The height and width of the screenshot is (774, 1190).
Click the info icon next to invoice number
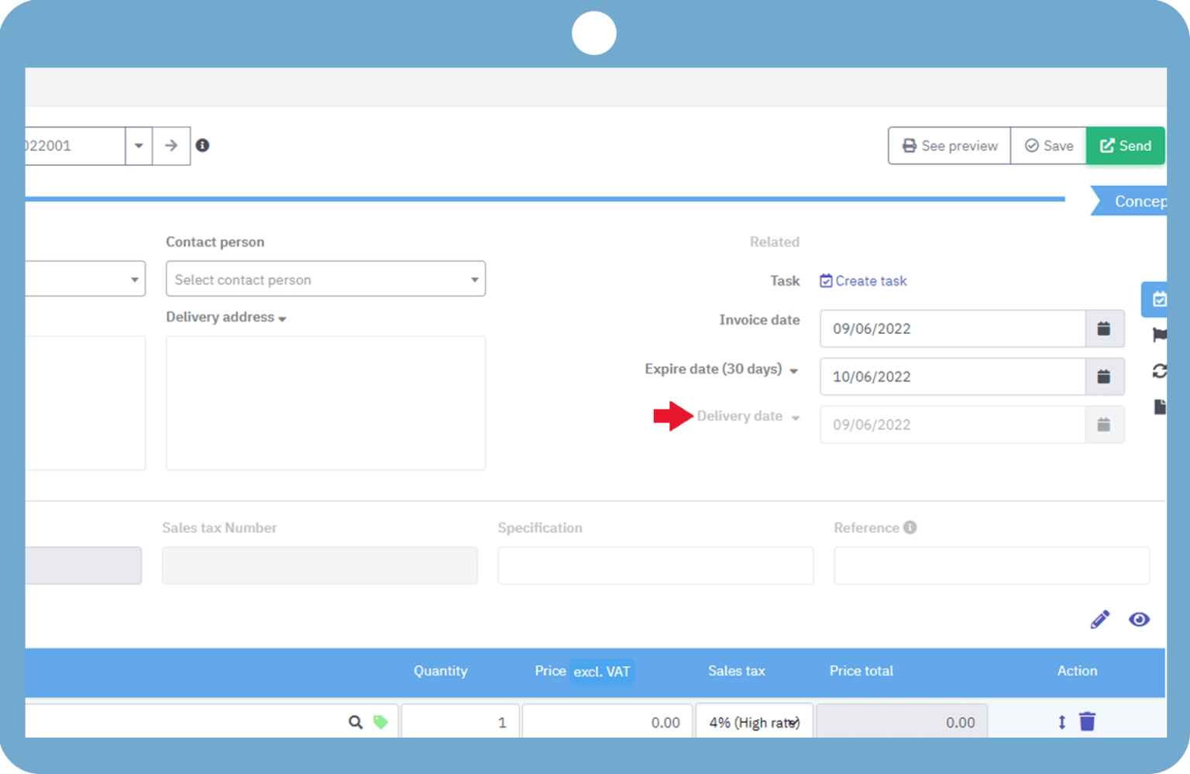pyautogui.click(x=202, y=146)
